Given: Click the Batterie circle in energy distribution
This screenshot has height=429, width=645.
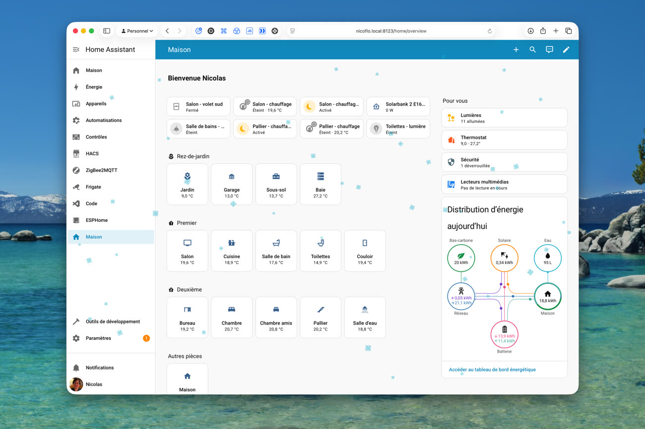Looking at the screenshot, I should point(504,334).
